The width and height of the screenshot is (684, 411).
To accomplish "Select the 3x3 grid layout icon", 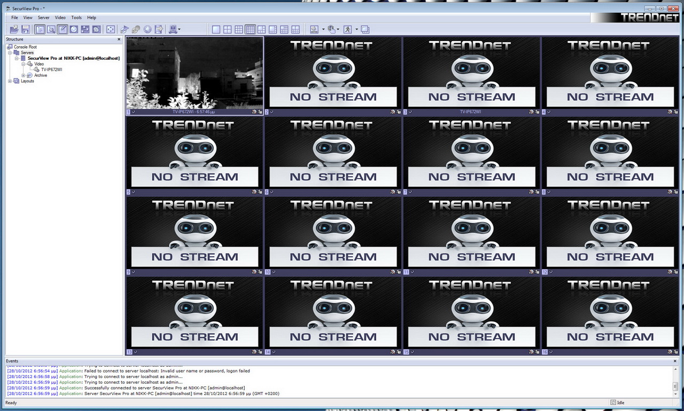I will point(239,29).
